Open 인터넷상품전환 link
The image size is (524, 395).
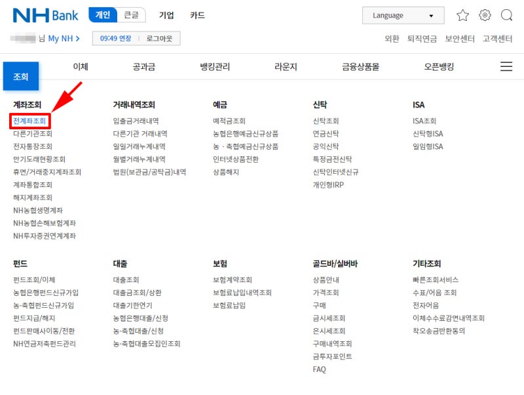click(x=236, y=159)
